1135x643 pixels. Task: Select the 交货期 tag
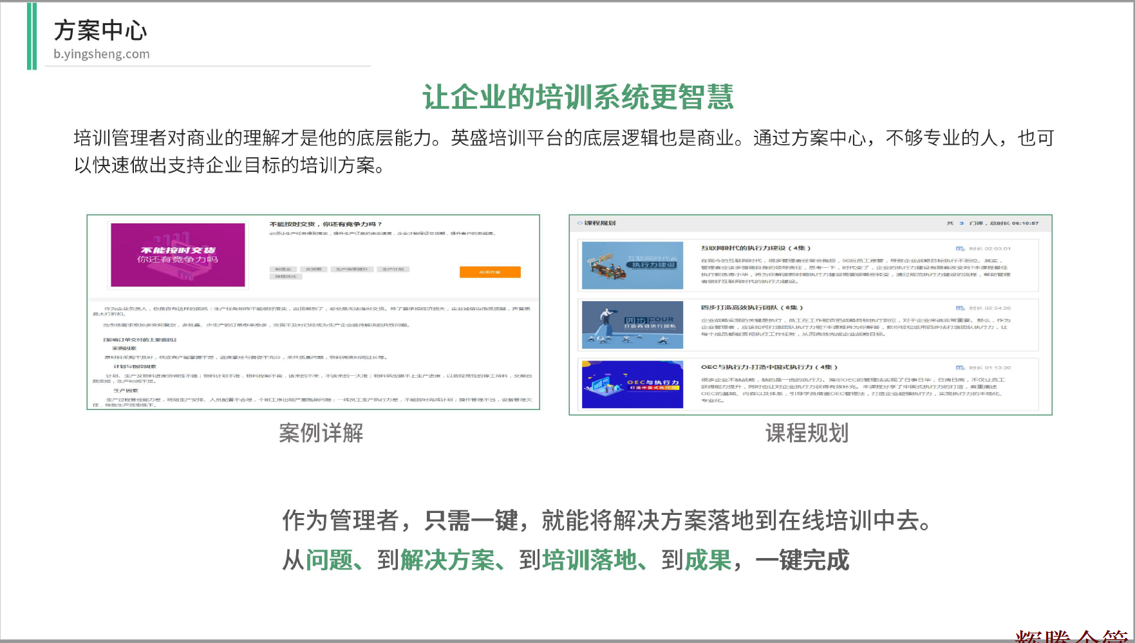coord(314,269)
